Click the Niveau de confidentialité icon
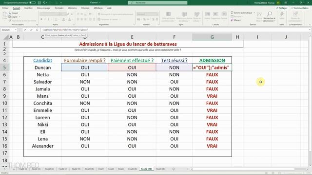The height and width of the screenshot is (175, 312). [x=295, y=14]
